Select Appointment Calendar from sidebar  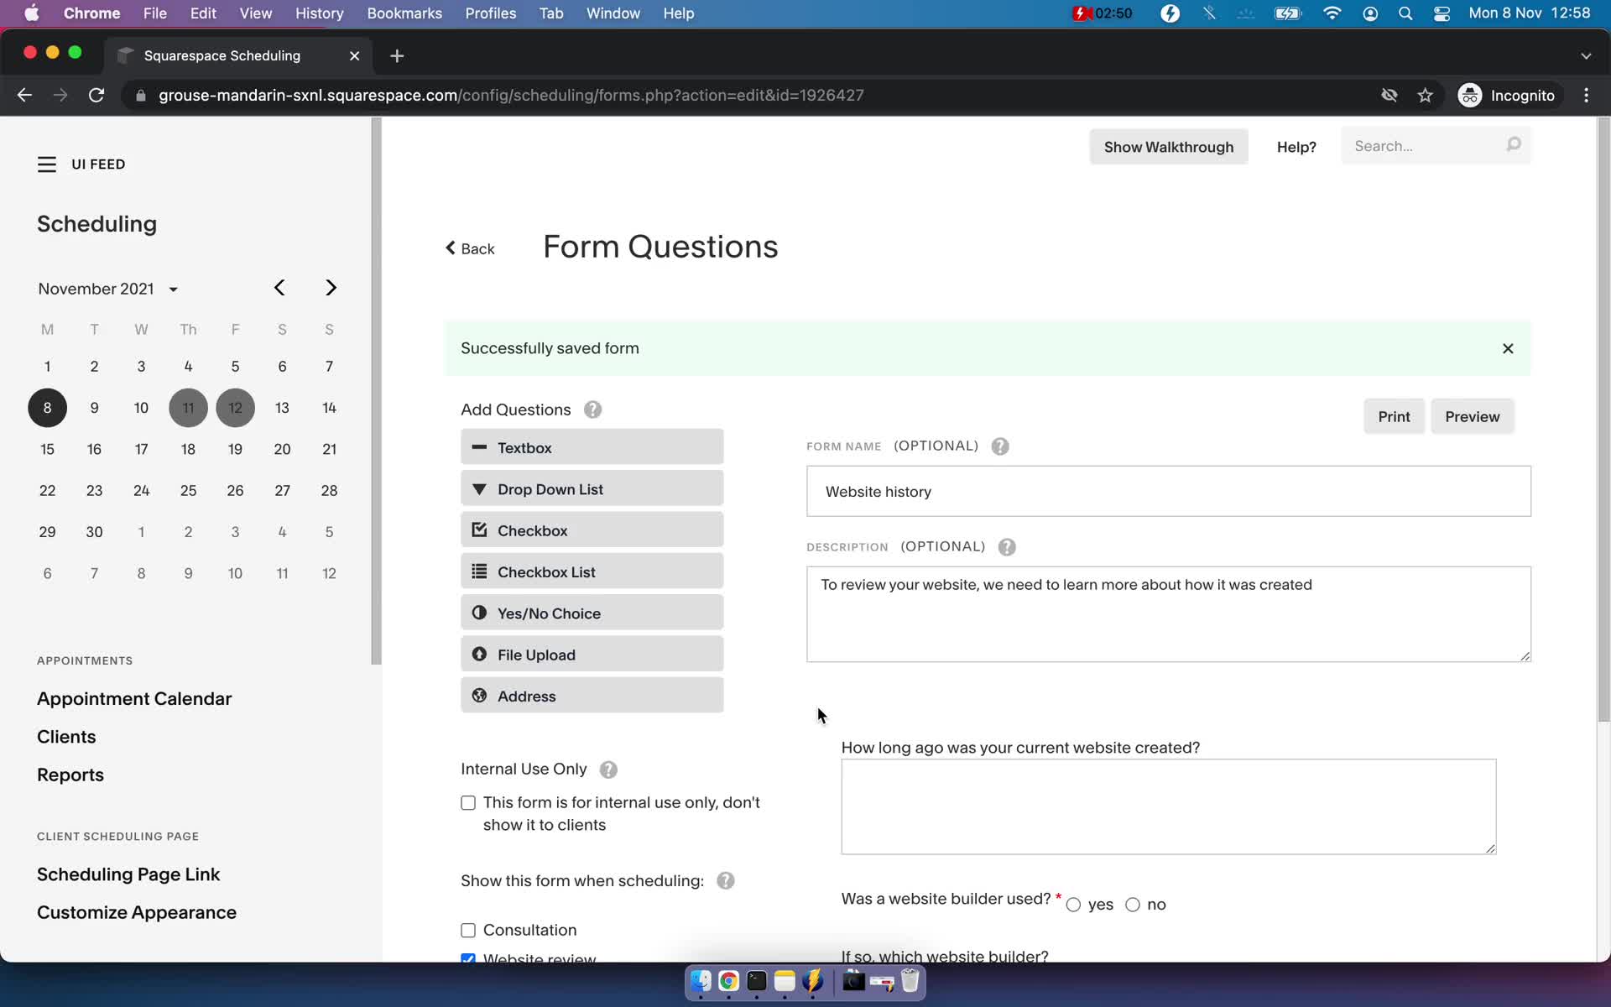click(134, 697)
